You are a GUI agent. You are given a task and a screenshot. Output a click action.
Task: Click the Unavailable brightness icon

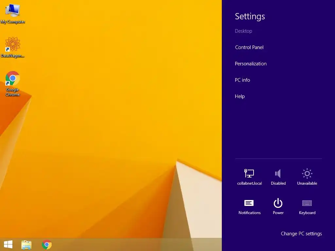pyautogui.click(x=307, y=177)
